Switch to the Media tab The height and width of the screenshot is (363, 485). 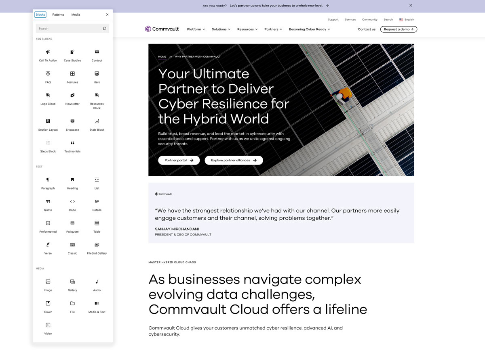[76, 15]
